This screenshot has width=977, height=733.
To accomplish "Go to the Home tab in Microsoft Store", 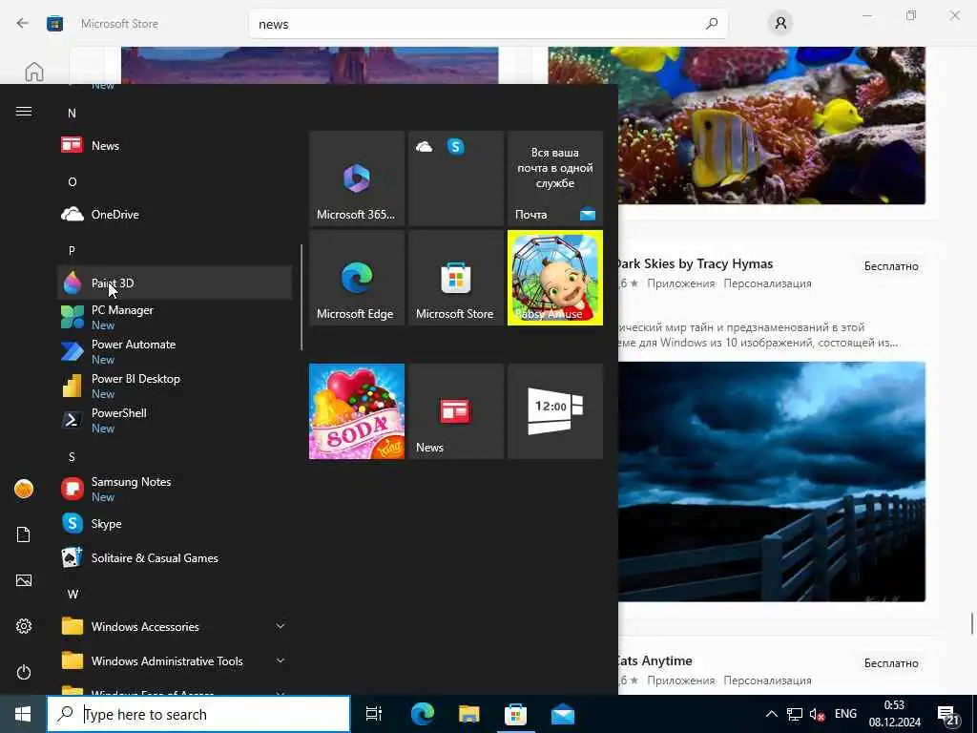I will point(34,72).
